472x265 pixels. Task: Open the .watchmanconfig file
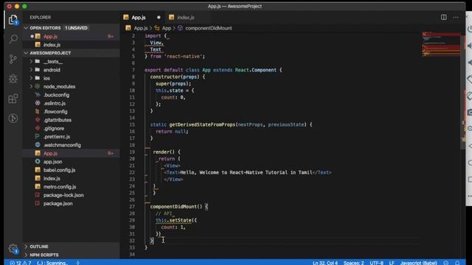coord(72,145)
